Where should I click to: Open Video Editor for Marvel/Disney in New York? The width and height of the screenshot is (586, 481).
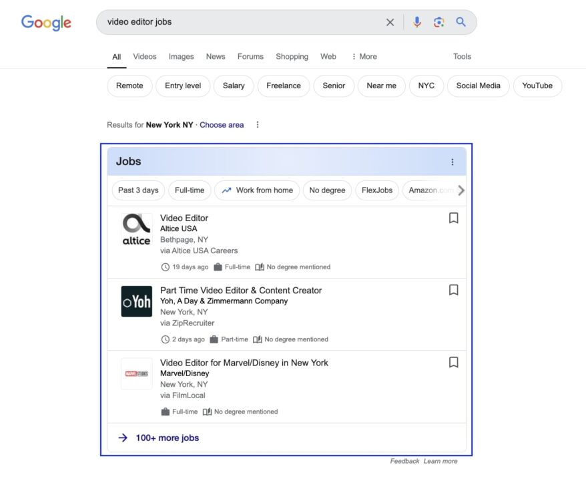pos(244,363)
